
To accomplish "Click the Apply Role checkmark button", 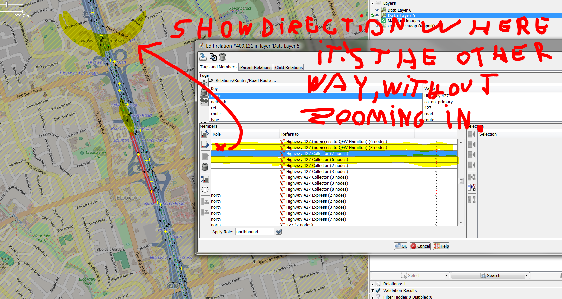I will pos(279,232).
